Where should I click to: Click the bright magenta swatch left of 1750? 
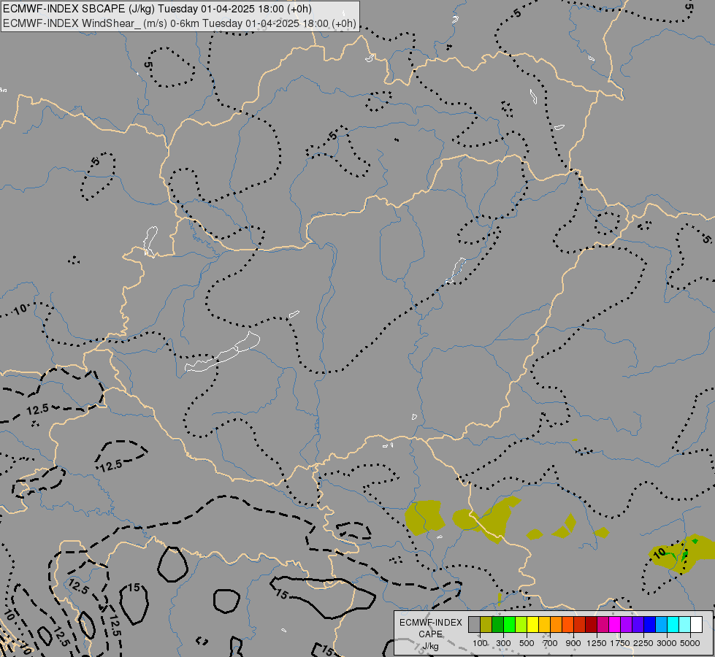615,624
